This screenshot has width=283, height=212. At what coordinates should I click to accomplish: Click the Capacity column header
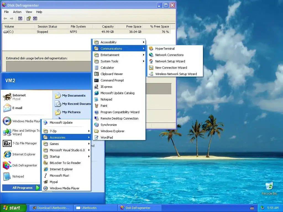point(104,26)
